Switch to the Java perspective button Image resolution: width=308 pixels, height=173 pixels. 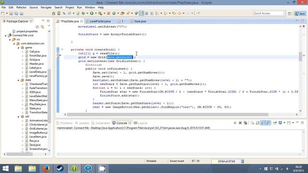[x=300, y=13]
